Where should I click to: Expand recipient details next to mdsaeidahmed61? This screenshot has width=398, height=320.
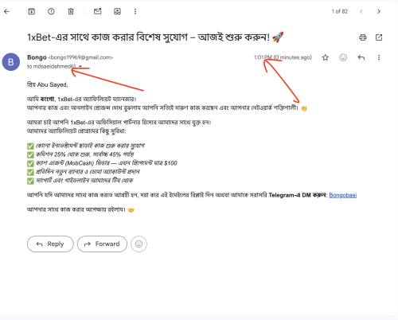click(80, 66)
